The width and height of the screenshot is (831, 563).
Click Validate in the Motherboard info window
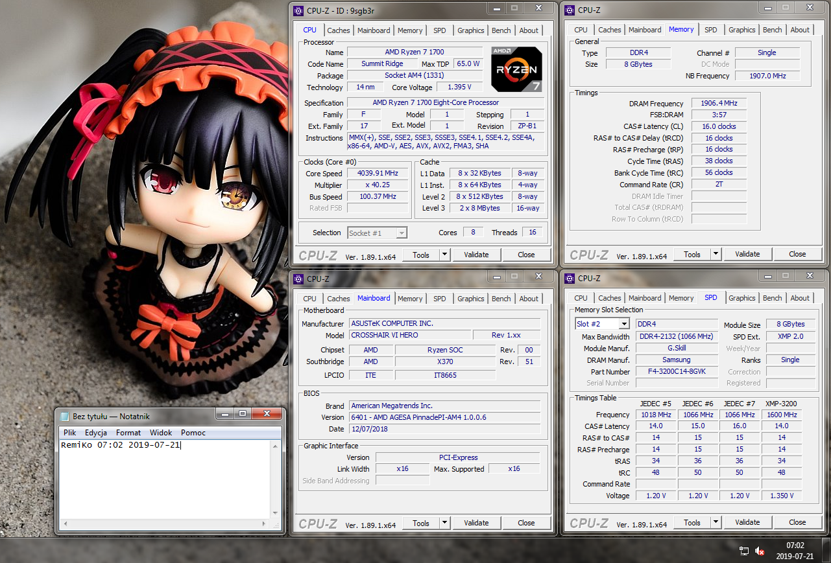pos(476,523)
